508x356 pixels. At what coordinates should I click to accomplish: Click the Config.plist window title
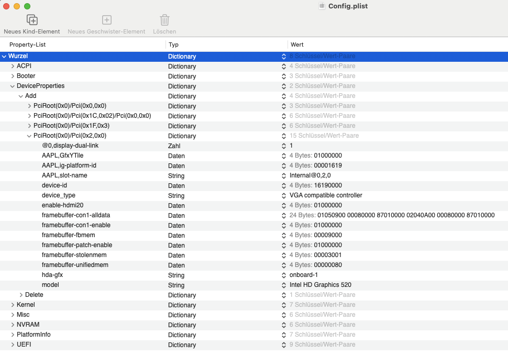pos(348,6)
